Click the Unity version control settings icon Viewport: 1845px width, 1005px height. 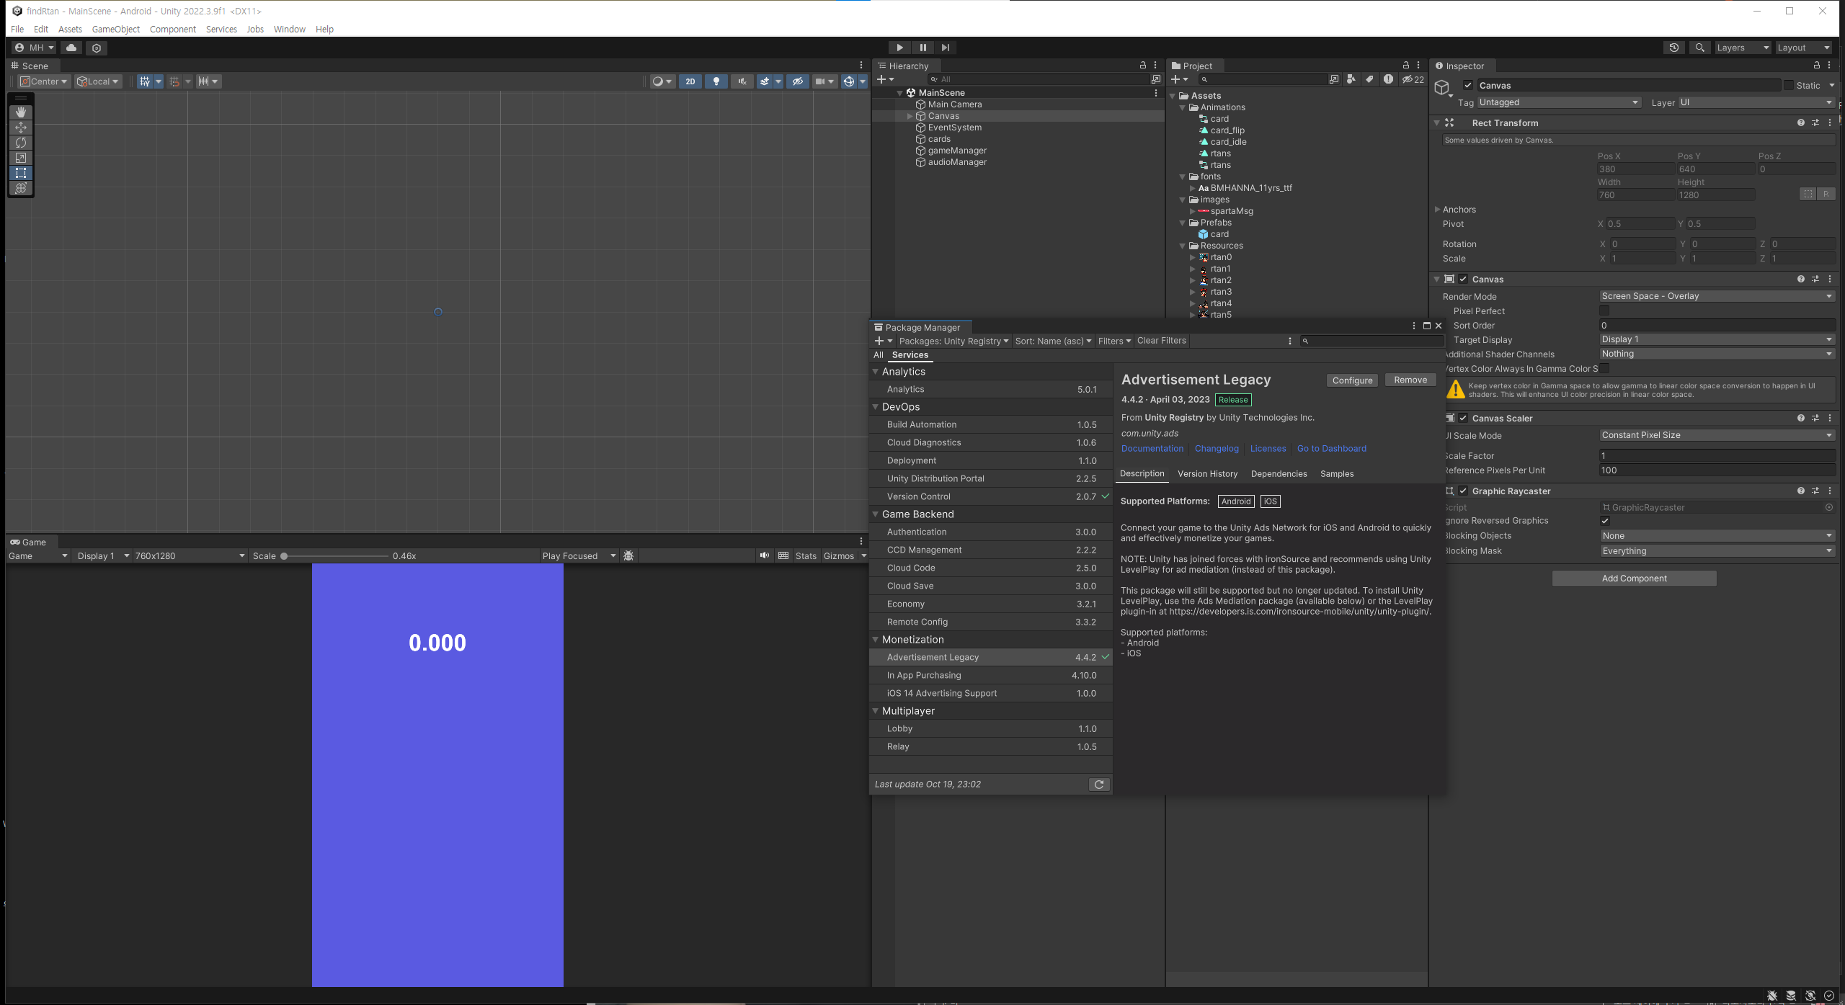[x=97, y=48]
